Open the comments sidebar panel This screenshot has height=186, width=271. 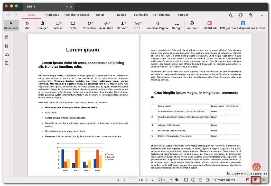(x=7, y=55)
